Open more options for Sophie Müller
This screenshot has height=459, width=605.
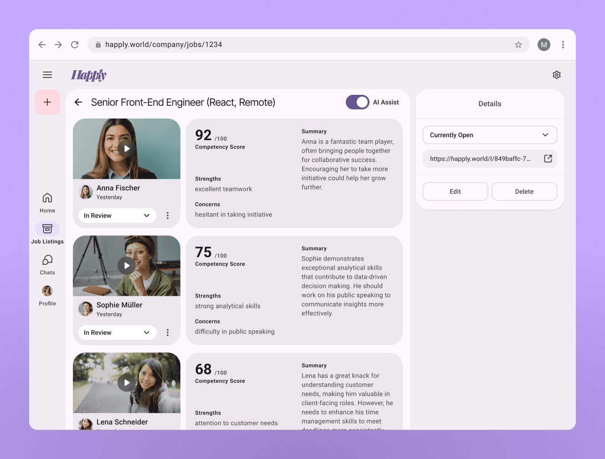click(x=168, y=333)
